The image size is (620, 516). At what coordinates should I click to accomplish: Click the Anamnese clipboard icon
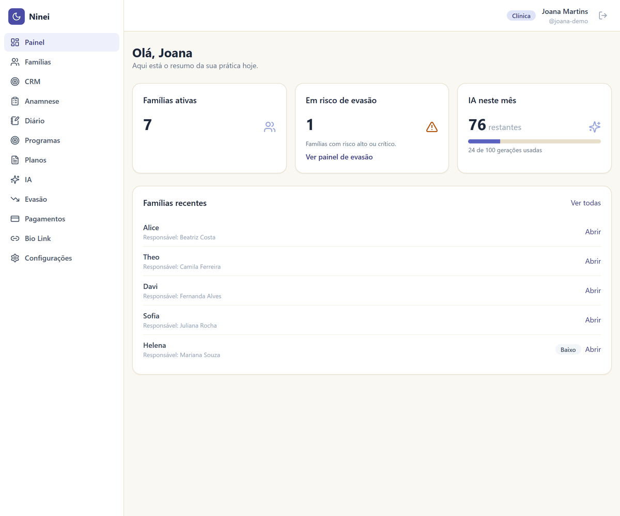[x=15, y=101]
